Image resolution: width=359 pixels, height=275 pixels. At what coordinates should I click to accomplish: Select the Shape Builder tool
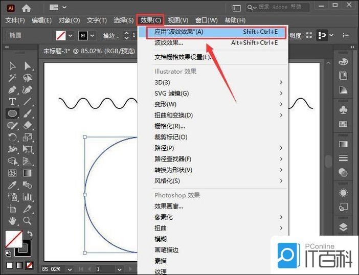point(12,161)
